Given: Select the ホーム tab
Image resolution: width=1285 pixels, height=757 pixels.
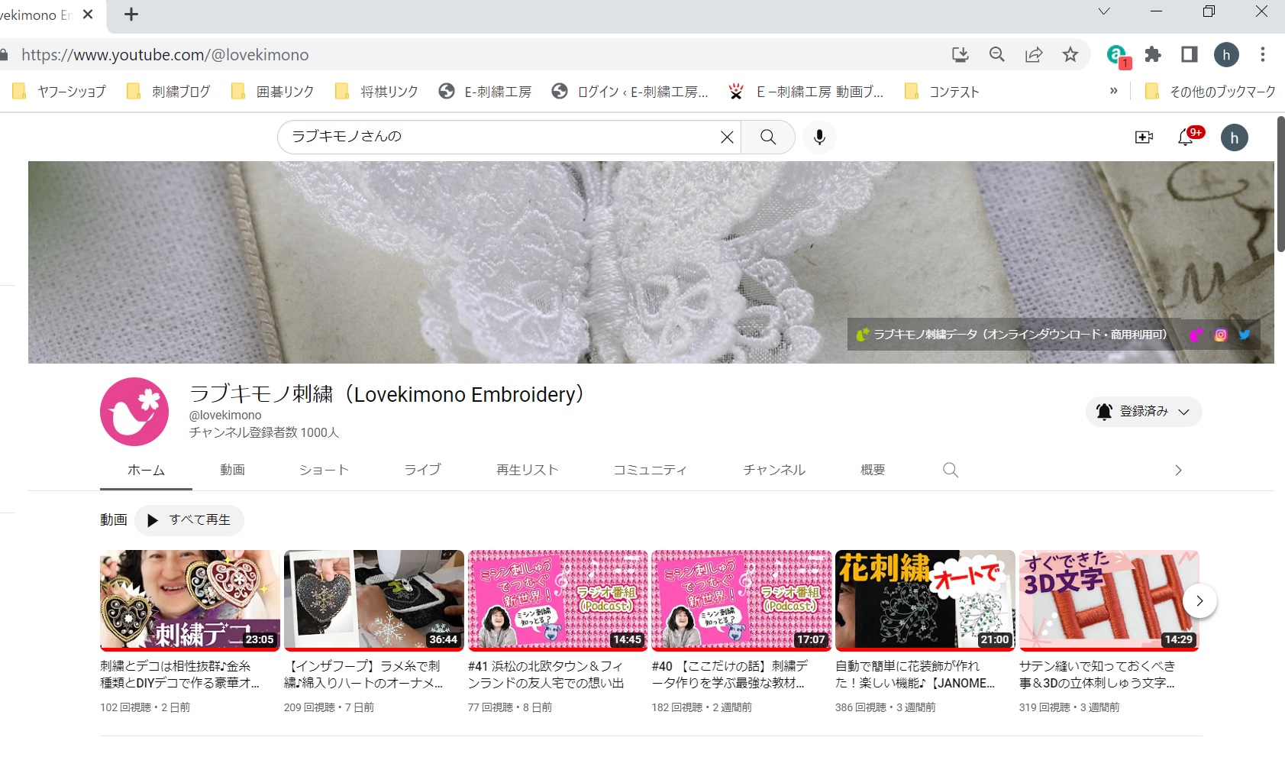Looking at the screenshot, I should 146,470.
